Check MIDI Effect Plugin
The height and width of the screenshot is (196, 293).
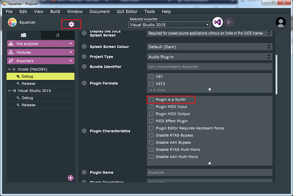[x=151, y=121]
